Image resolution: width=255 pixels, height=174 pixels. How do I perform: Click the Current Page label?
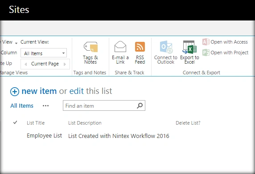[x=45, y=64]
